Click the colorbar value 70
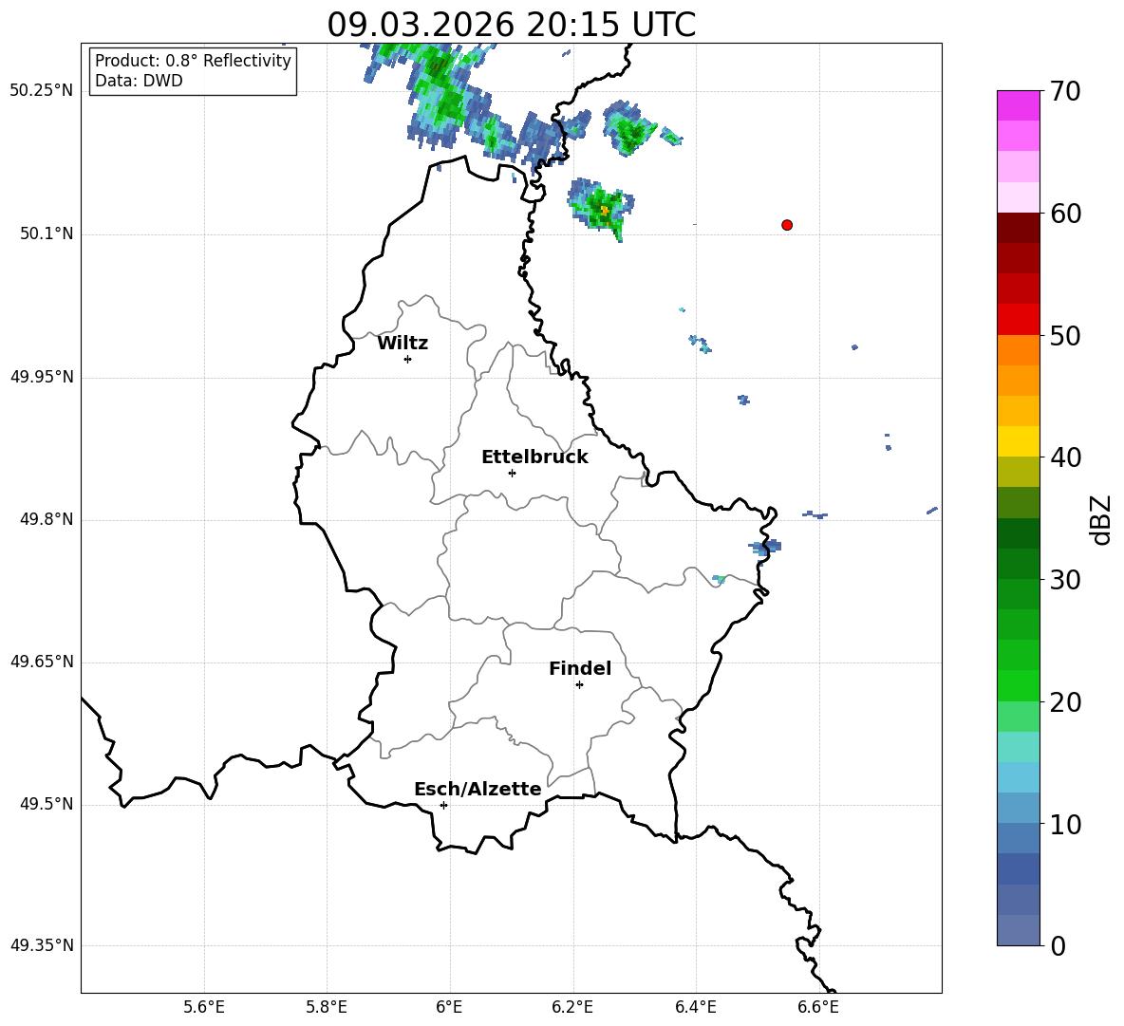The image size is (1124, 1026). click(1065, 91)
